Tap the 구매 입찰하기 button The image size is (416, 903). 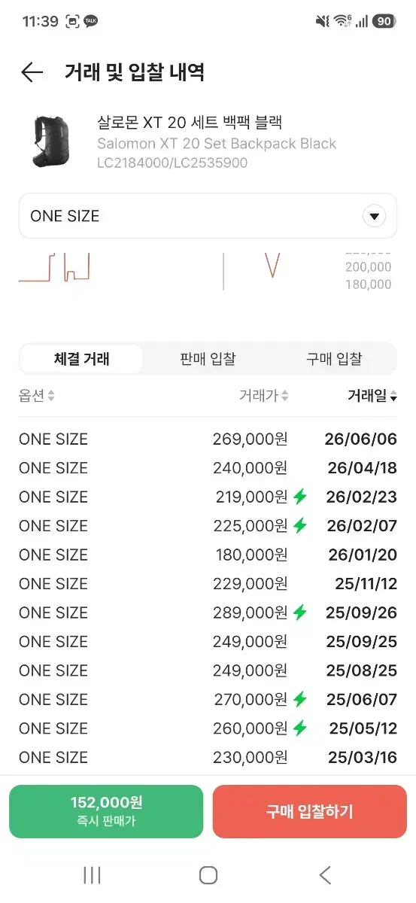coord(309,811)
